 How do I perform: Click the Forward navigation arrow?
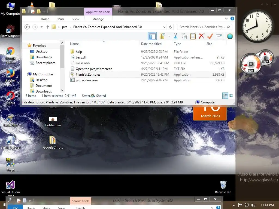(35, 27)
